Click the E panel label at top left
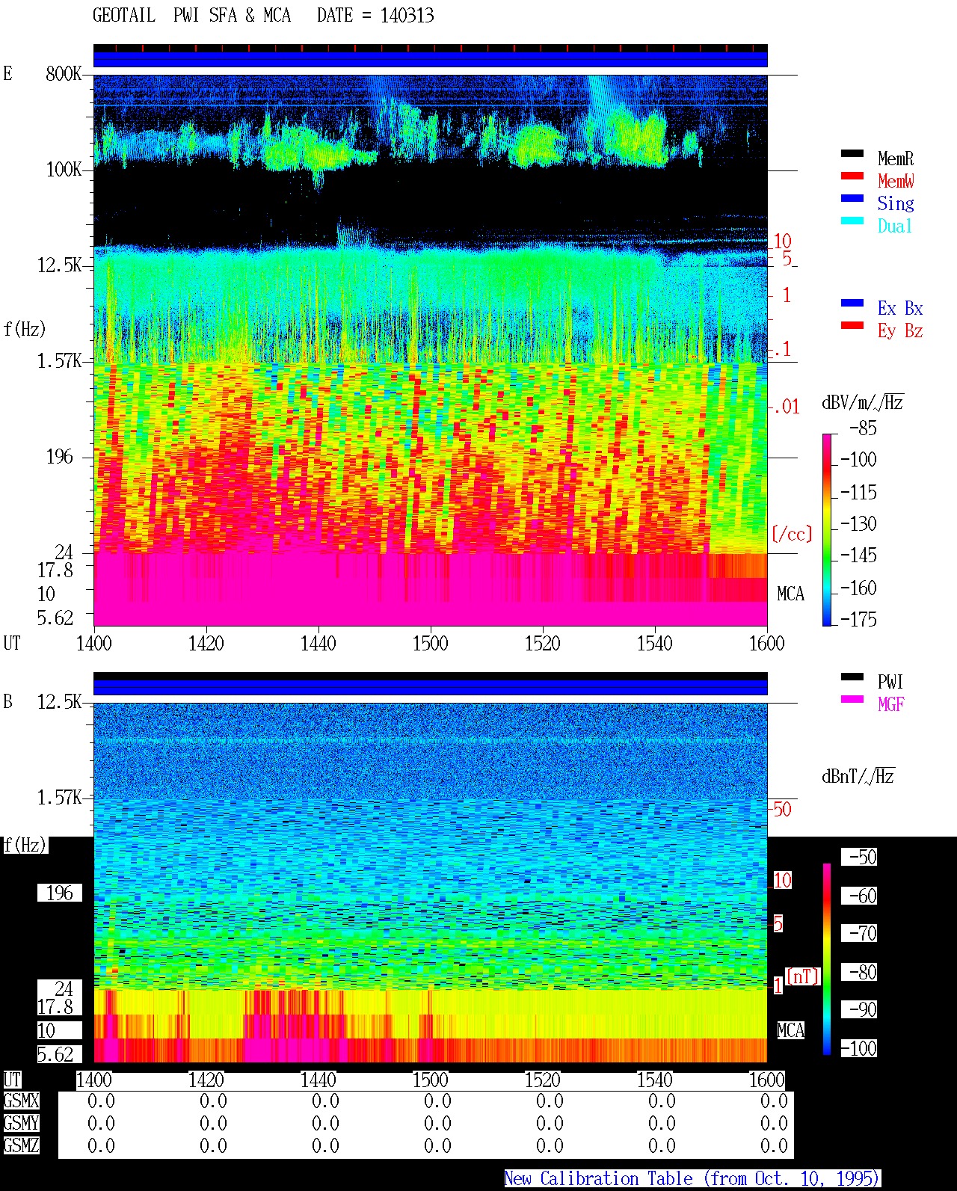Viewport: 957px width, 1191px height. point(8,74)
